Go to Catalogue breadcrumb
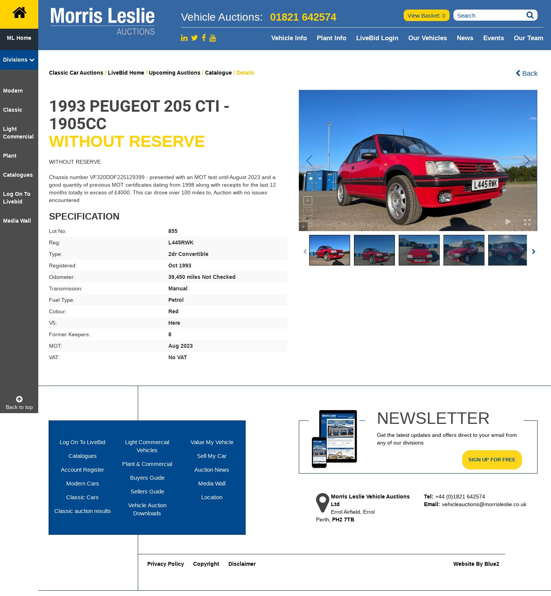 (218, 73)
